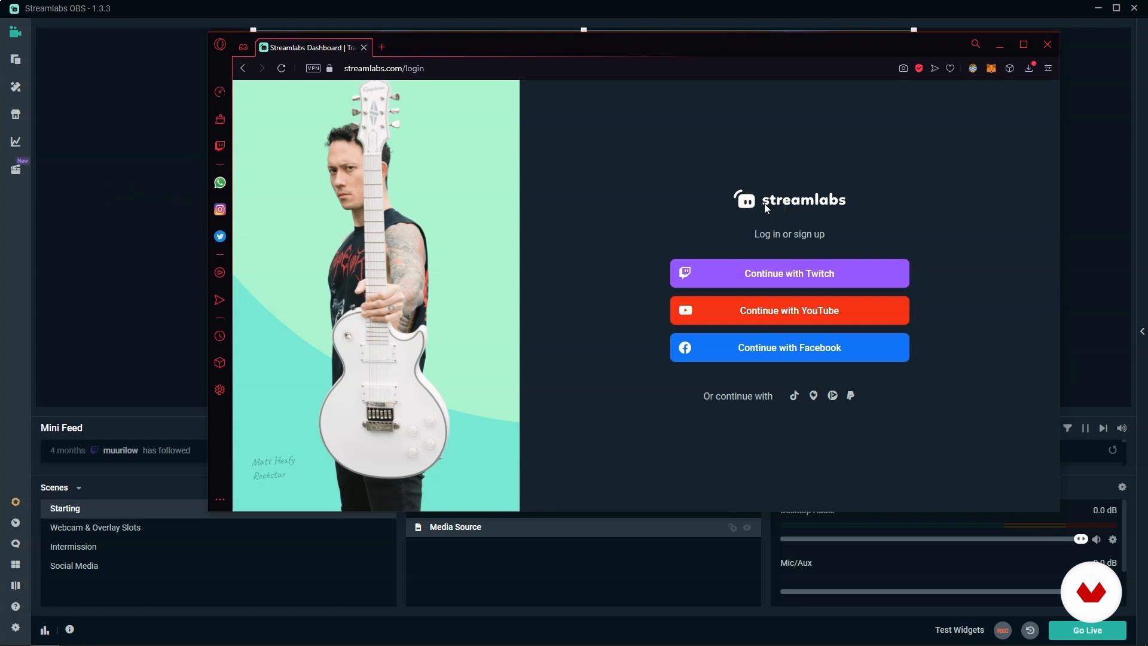This screenshot has height=646, width=1148.
Task: Expand collapsed right panel chevron
Action: point(1142,331)
